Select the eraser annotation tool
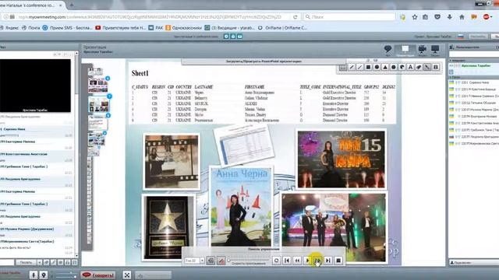The width and height of the screenshot is (499, 280). 419,68
